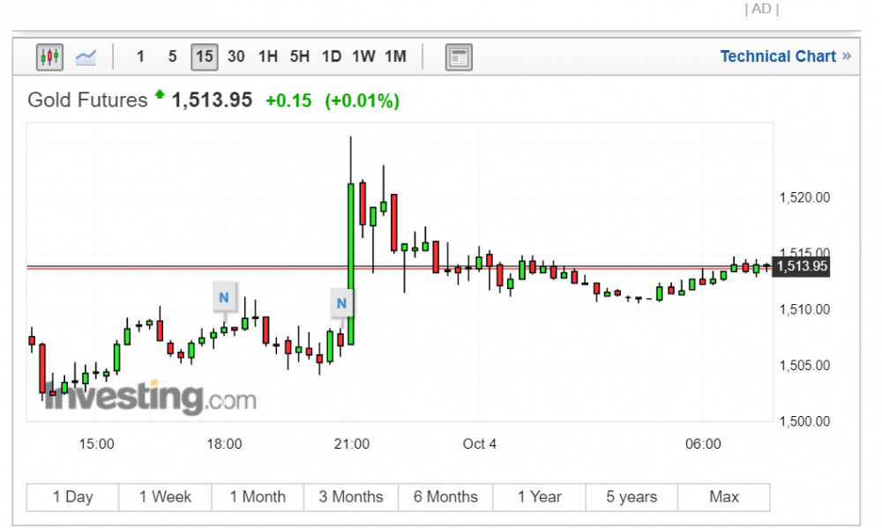Image resolution: width=882 pixels, height=528 pixels.
Task: Click the green up arrow by Gold Futures
Action: (160, 94)
